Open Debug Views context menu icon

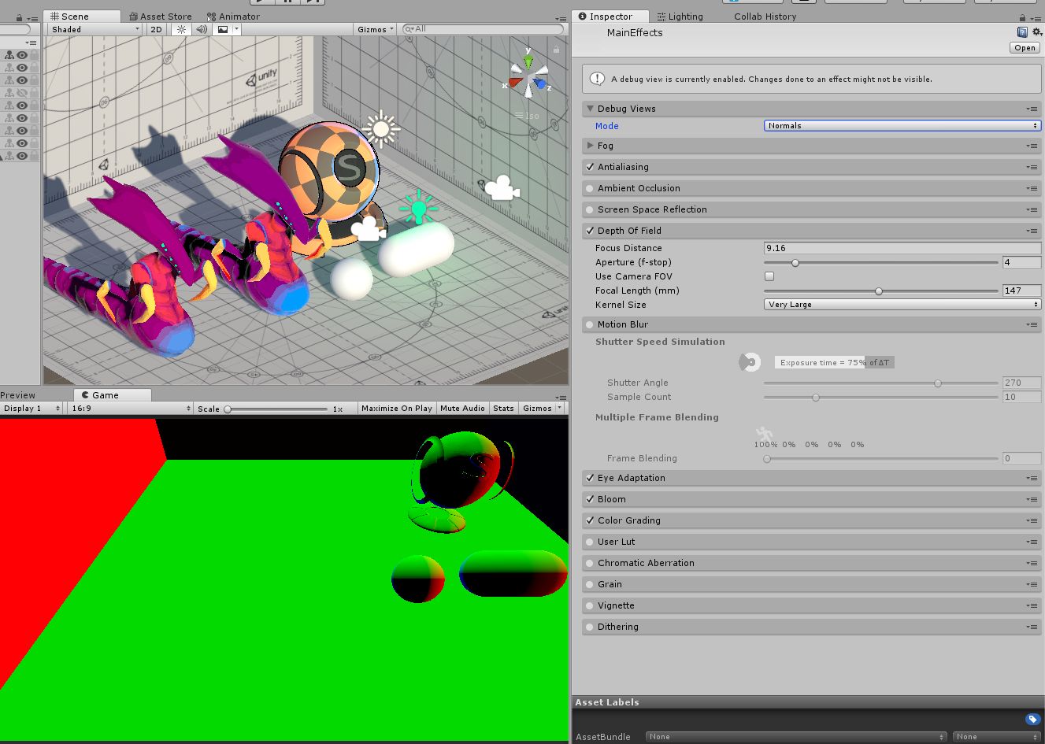click(x=1032, y=109)
